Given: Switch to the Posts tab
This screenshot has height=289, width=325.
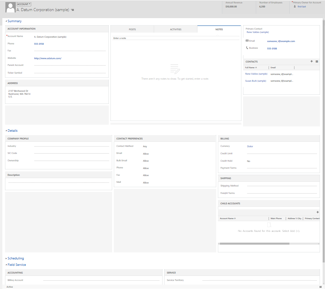Looking at the screenshot, I should click(132, 29).
